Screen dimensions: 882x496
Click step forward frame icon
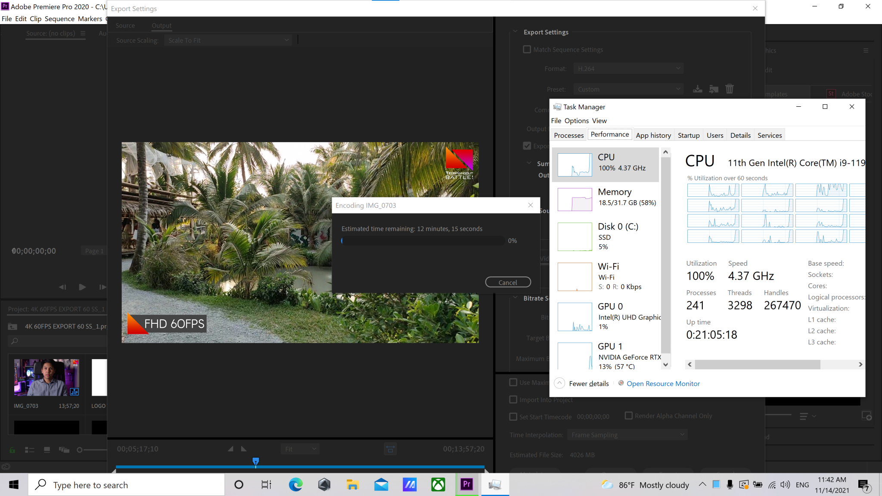[102, 287]
